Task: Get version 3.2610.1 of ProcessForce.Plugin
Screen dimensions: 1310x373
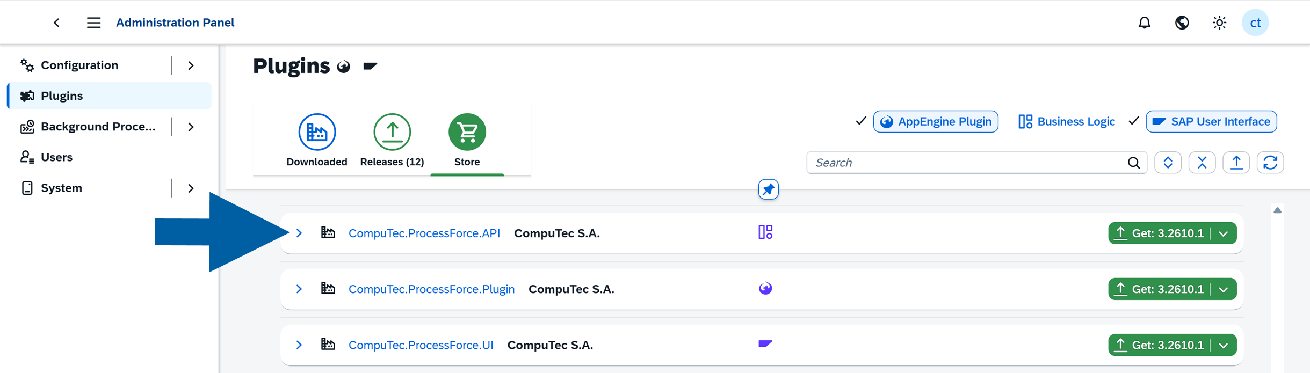Action: [x=1159, y=289]
